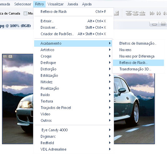Expand the Distorção submenu arrow
Screen dimensions: 167x156
click(x=110, y=69)
